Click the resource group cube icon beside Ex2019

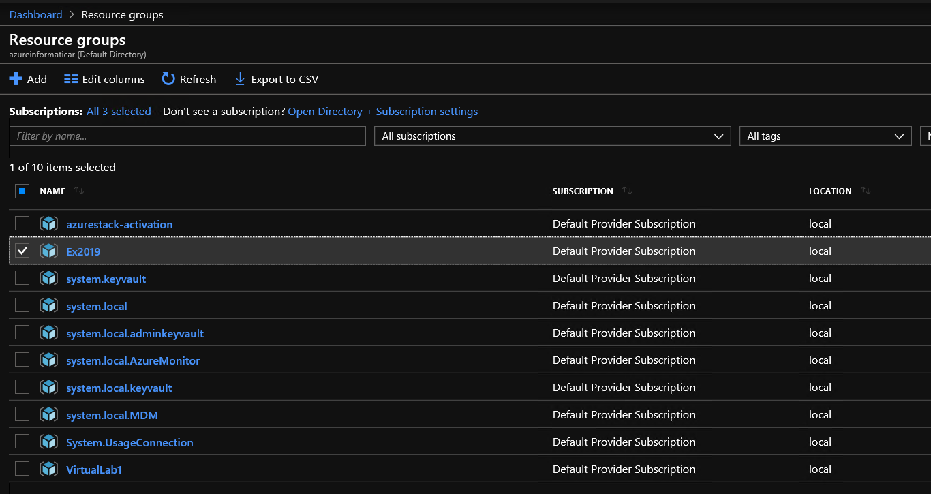(x=48, y=250)
